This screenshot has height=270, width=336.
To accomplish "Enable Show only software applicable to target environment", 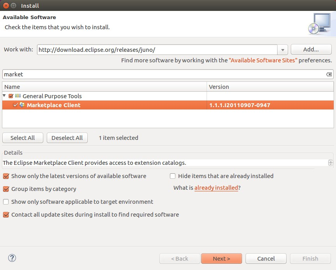I will [x=6, y=202].
